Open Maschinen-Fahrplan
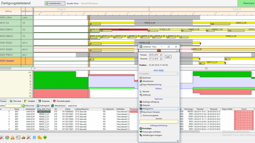 coord(150,112)
